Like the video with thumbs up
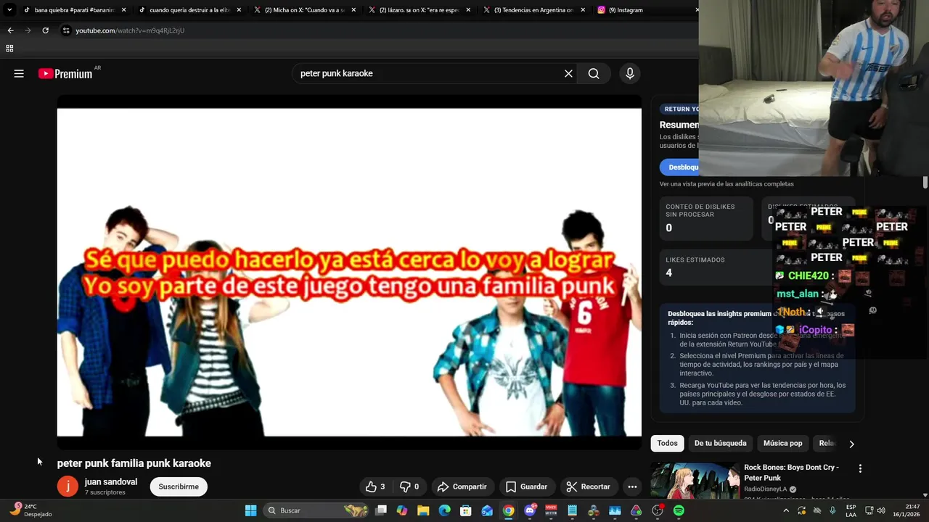 pyautogui.click(x=376, y=486)
